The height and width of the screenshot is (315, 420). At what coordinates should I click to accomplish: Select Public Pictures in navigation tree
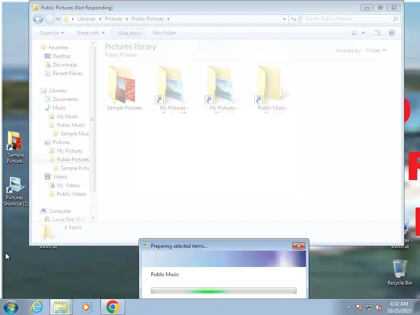[x=73, y=160]
